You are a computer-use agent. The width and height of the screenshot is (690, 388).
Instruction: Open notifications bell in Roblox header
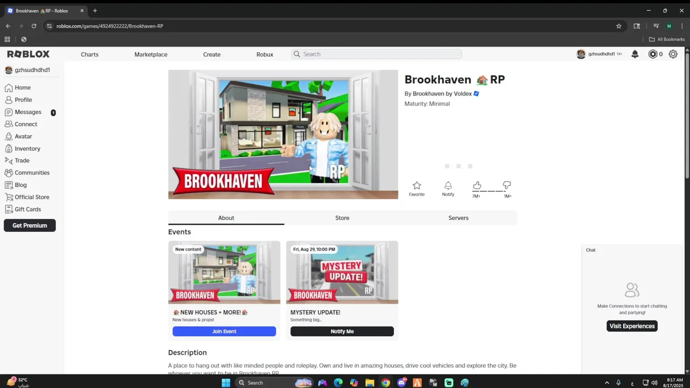point(635,54)
